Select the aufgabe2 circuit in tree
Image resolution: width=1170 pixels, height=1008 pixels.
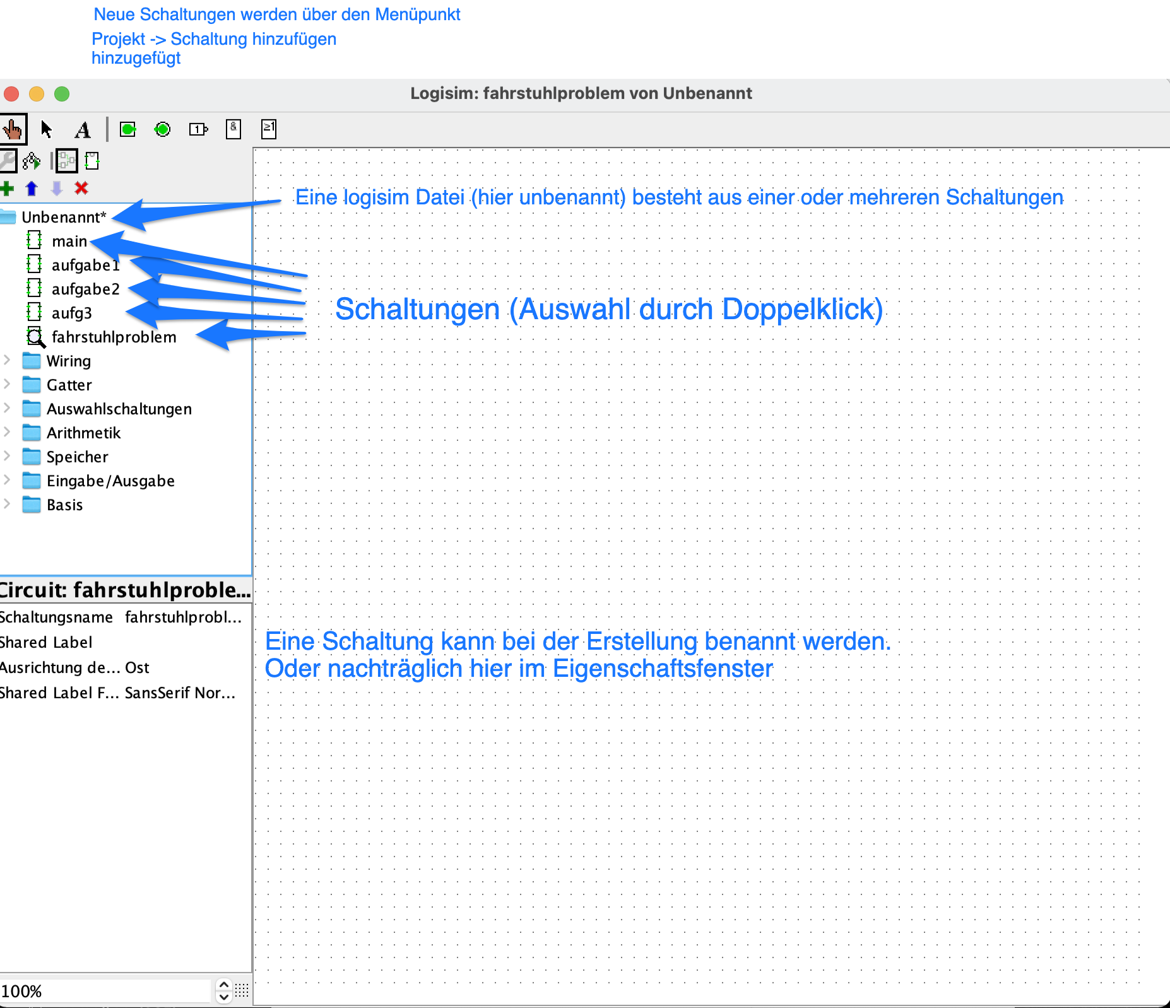(85, 290)
